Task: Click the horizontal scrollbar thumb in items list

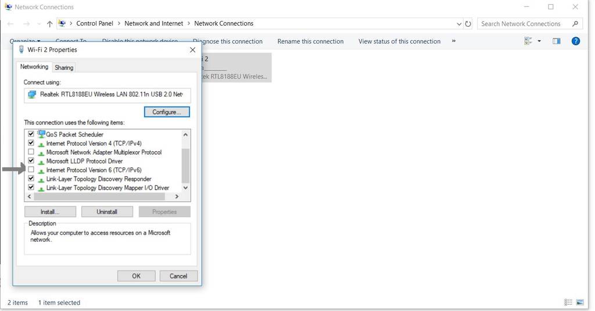Action: (x=99, y=196)
